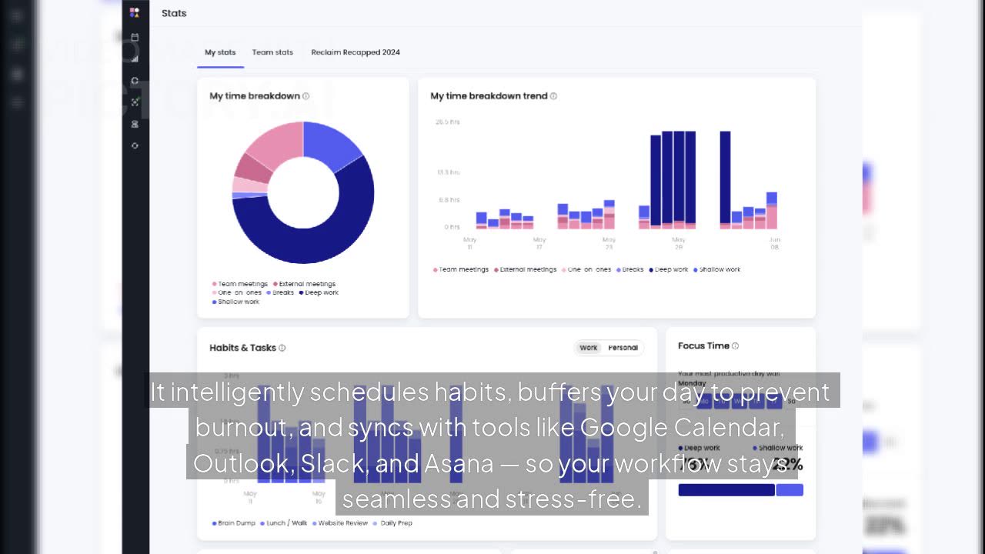Open the bar-chart Stats sidebar icon

click(x=135, y=58)
